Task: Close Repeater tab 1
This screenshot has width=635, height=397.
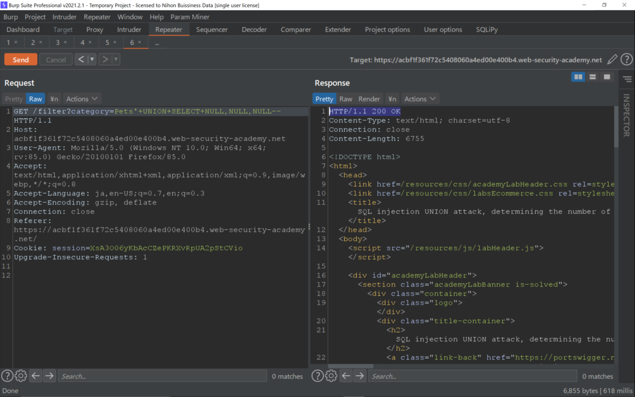Action: pyautogui.click(x=16, y=42)
